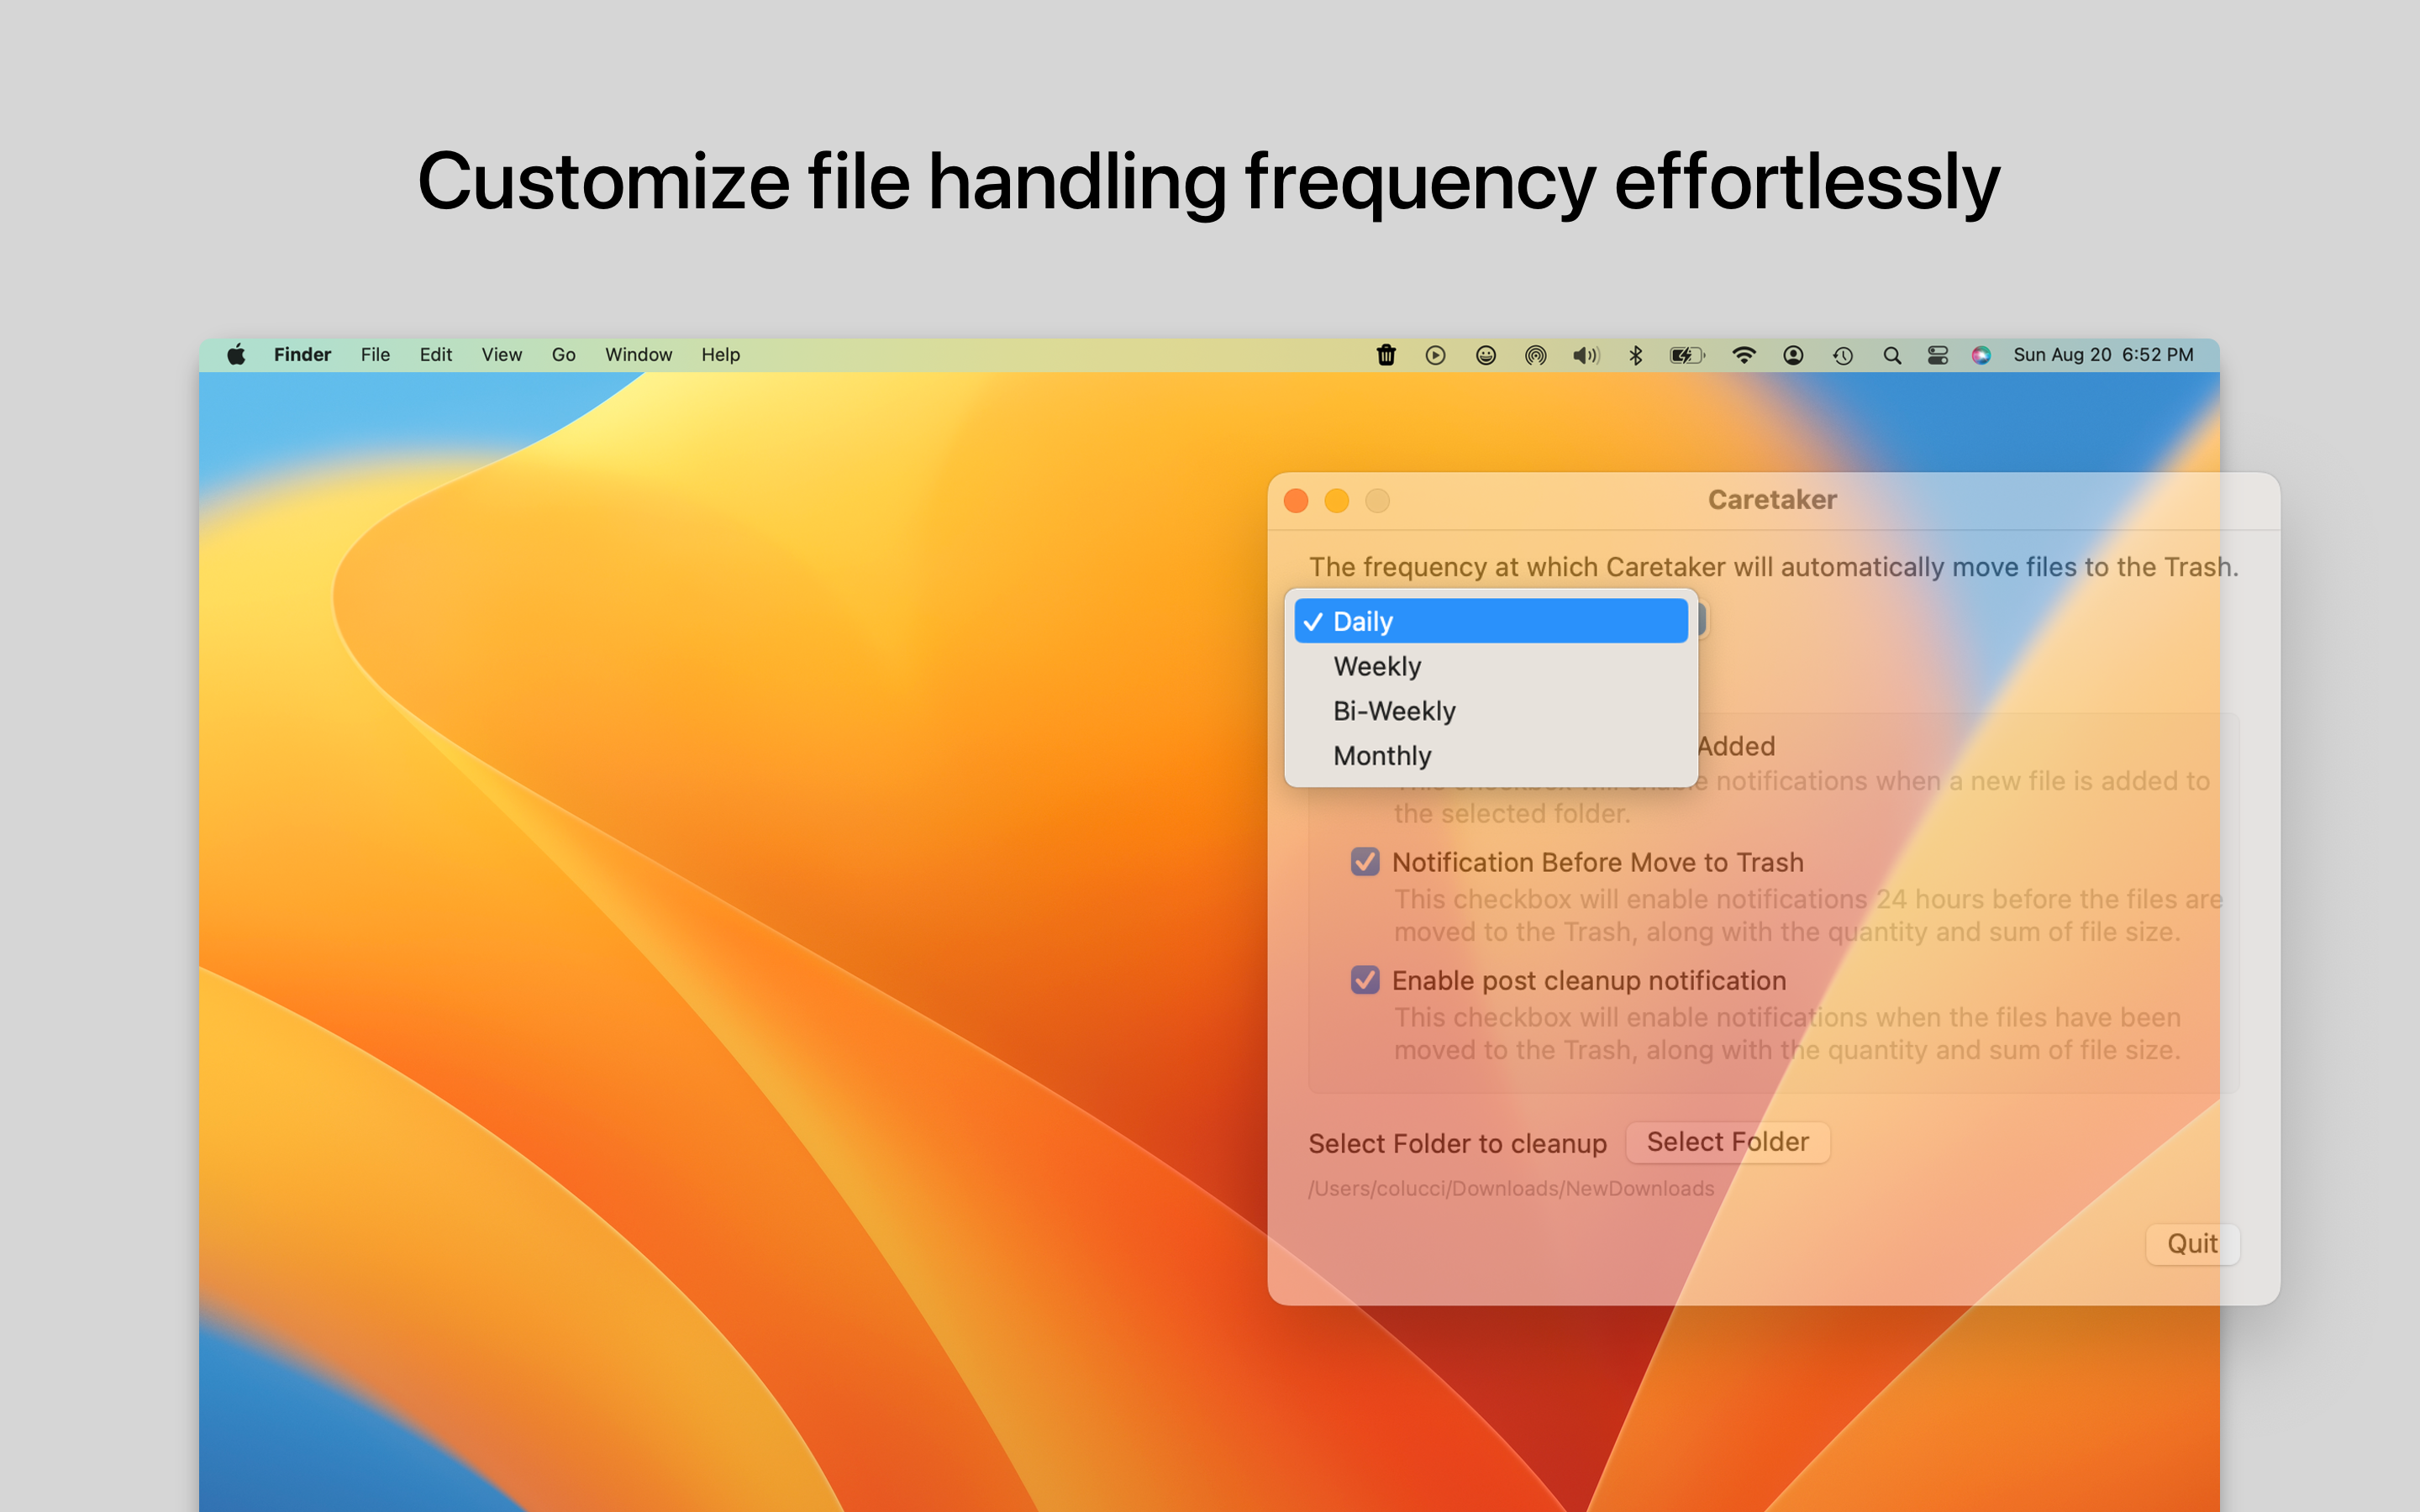Check battery status icon
Viewport: 2420px width, 1512px height.
pos(1688,355)
